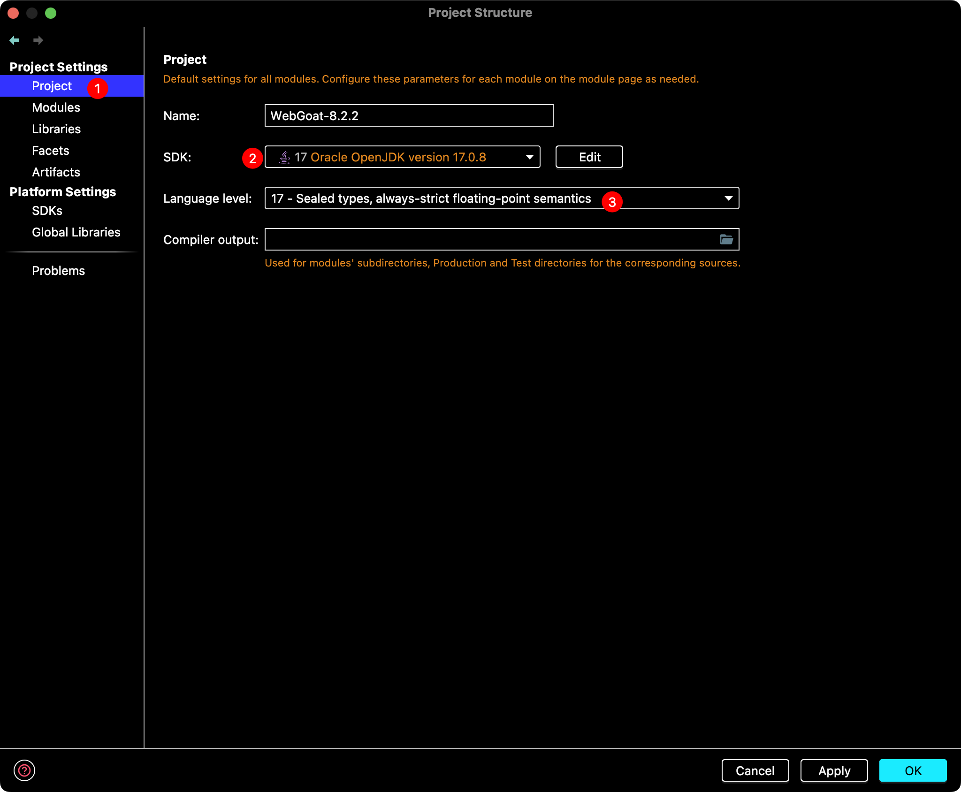Click the Cancel button
Viewport: 961px width, 792px height.
pos(755,770)
